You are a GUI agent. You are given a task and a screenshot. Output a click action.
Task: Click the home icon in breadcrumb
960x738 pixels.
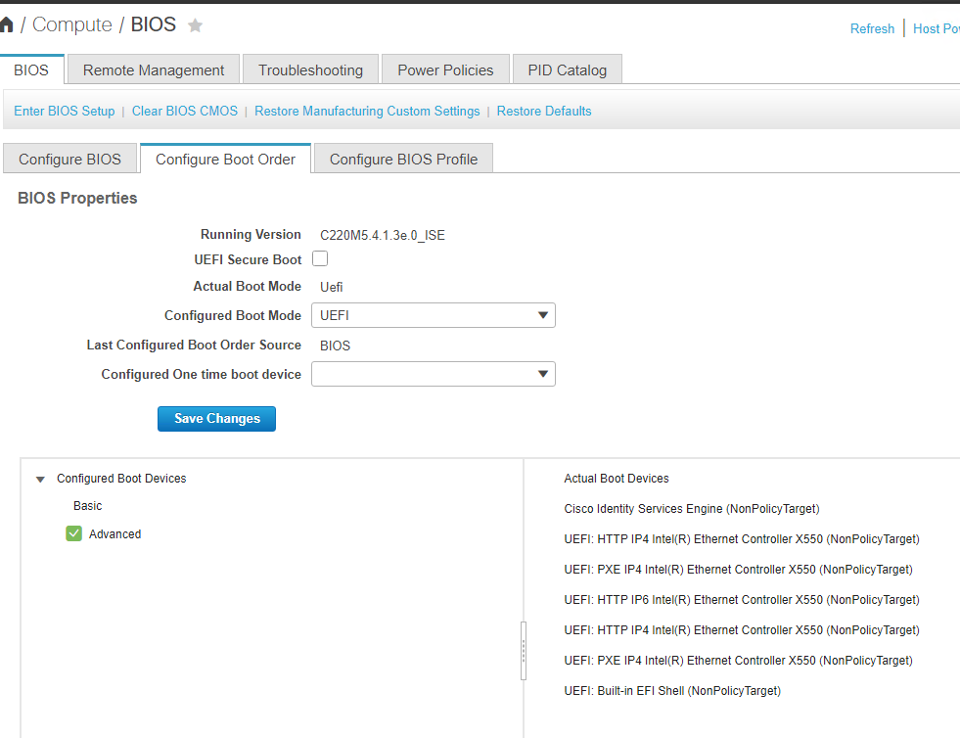6,24
